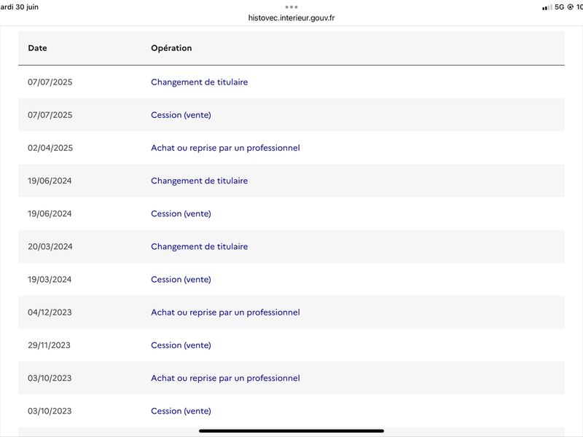Open Cession (vente) from 19/06/2024
The width and height of the screenshot is (583, 437).
coord(181,213)
